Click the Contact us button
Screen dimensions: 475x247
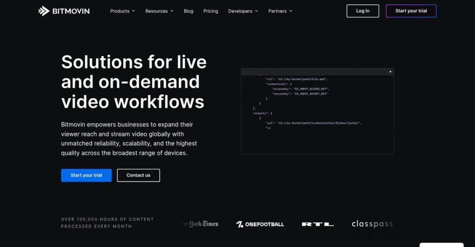tap(138, 175)
